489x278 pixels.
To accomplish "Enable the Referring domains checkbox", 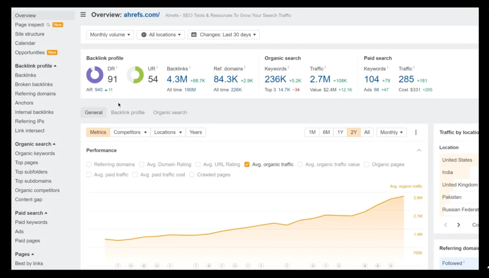I will pos(89,165).
